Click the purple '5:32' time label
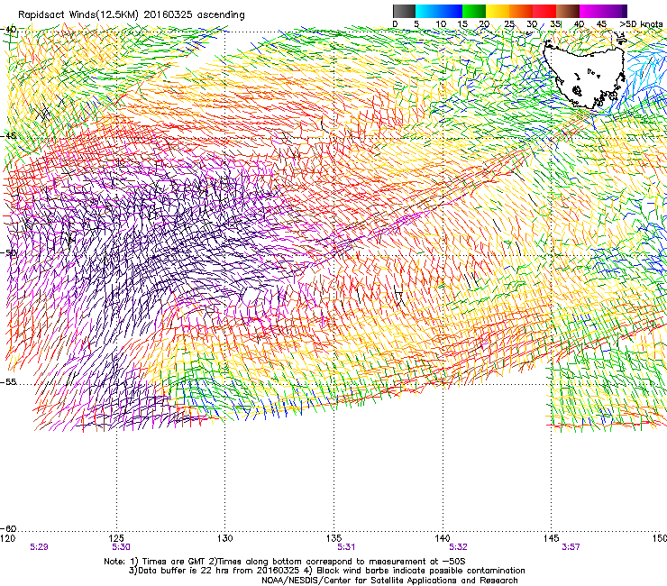The width and height of the screenshot is (667, 586). 458,547
